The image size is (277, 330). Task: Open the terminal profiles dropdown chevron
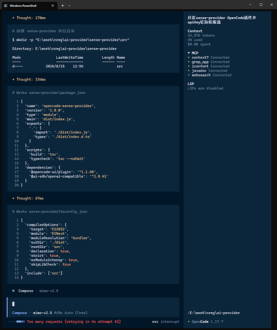click(69, 5)
